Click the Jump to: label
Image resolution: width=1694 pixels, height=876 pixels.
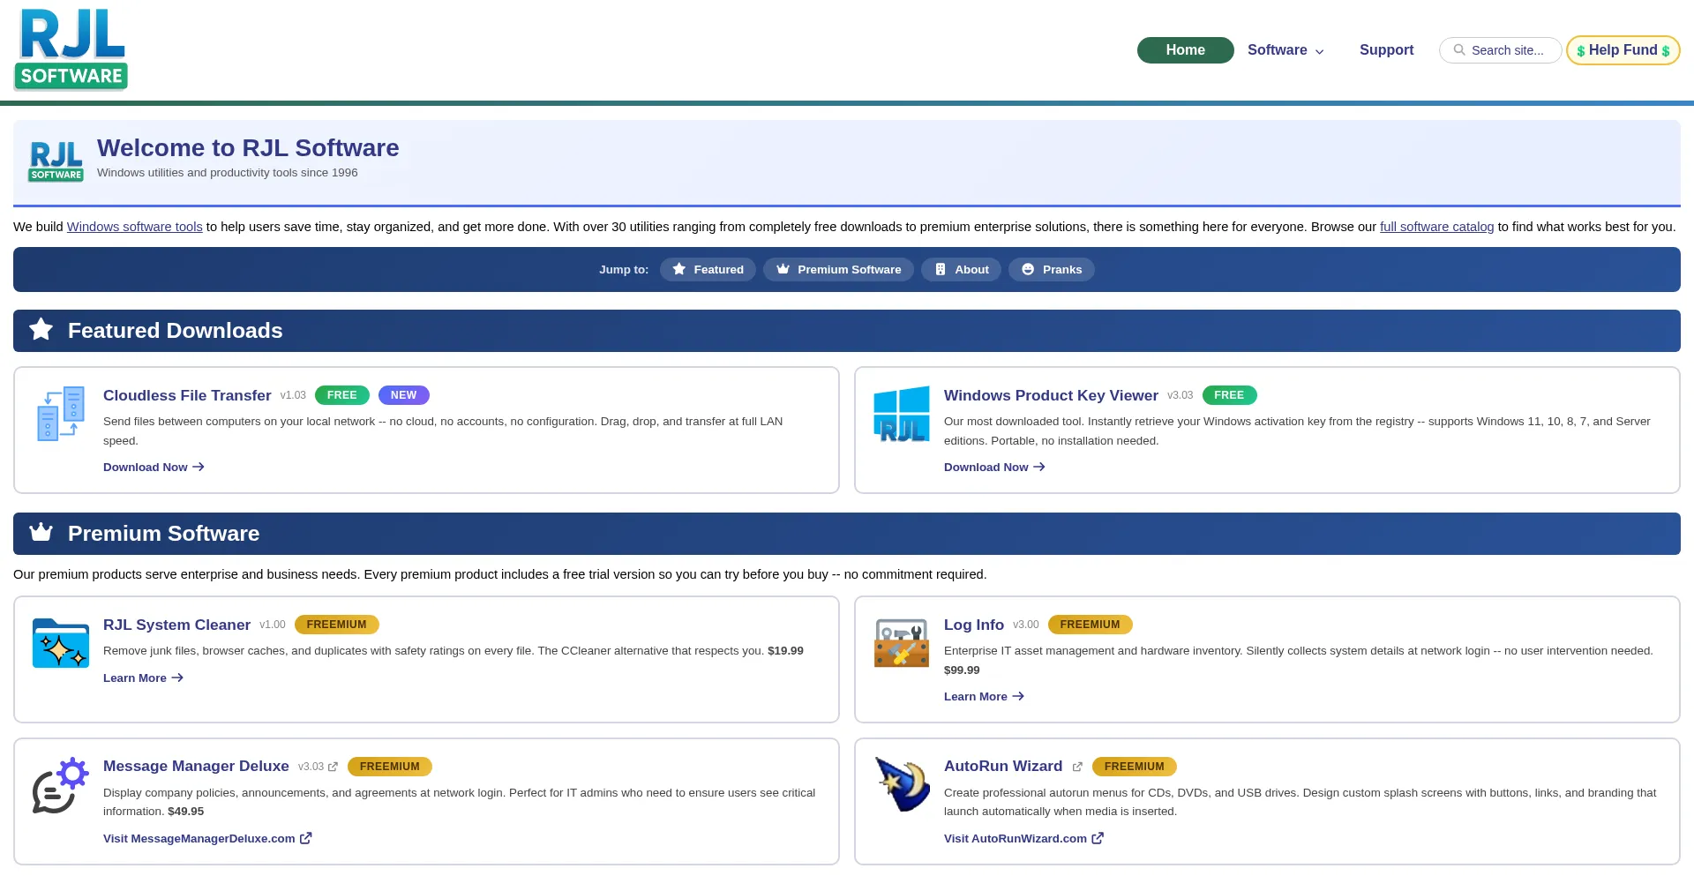pos(624,269)
